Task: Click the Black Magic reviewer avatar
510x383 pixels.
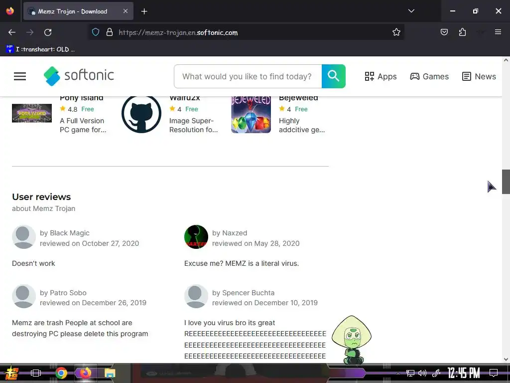Action: click(x=24, y=237)
